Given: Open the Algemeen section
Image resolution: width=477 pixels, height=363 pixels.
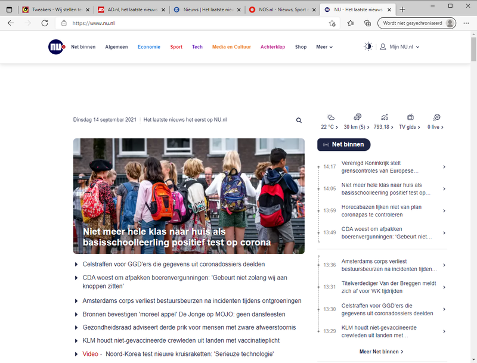Looking at the screenshot, I should click(116, 47).
